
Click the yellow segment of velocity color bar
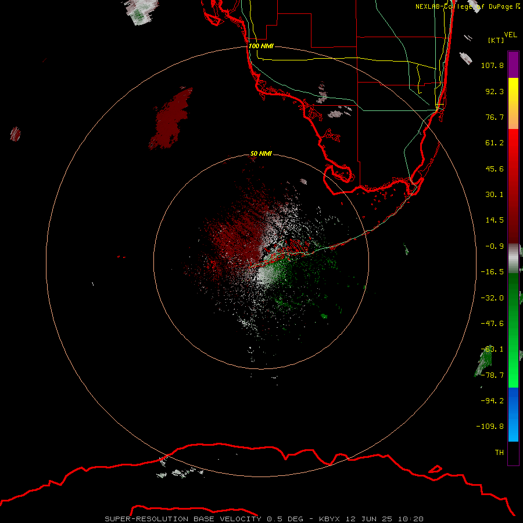click(513, 103)
